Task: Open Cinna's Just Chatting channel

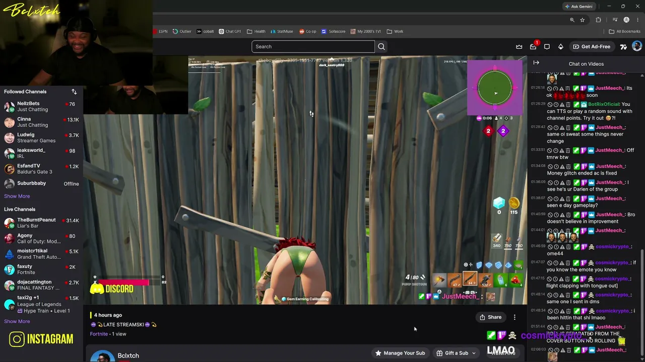Action: tap(41, 122)
